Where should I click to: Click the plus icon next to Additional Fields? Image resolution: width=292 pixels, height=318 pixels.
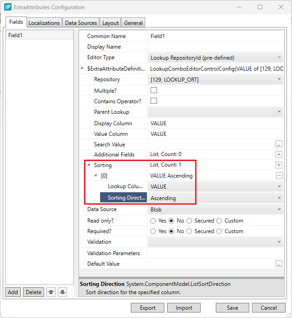(x=279, y=155)
